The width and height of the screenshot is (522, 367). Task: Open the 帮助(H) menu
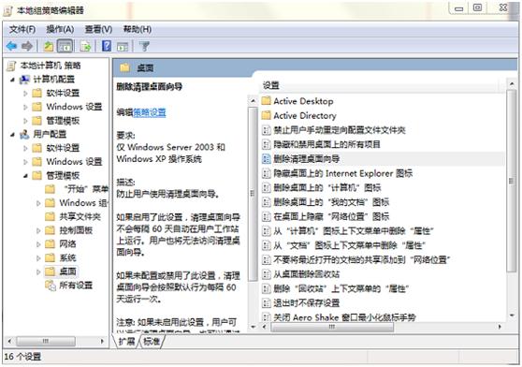[x=138, y=29]
